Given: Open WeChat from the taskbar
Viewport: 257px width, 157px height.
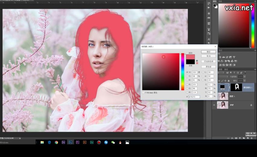Looking at the screenshot, I should (113, 142).
